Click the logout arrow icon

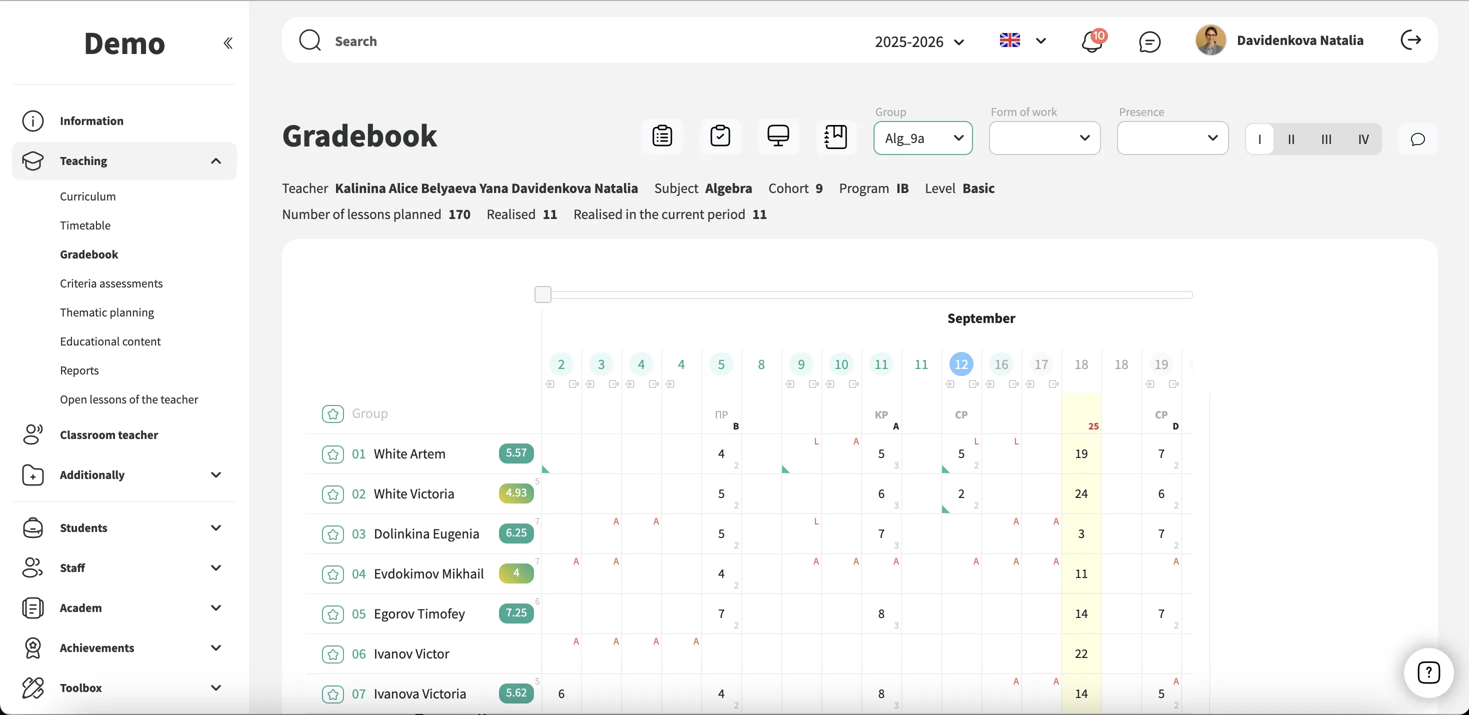tap(1410, 40)
